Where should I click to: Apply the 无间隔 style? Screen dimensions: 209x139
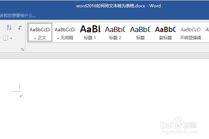coord(65,32)
